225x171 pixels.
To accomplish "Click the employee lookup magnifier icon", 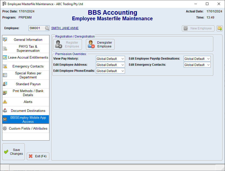I will 47,28.
